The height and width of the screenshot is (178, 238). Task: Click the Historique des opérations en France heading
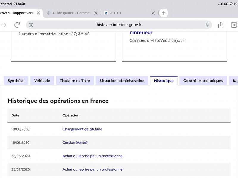coord(58,101)
